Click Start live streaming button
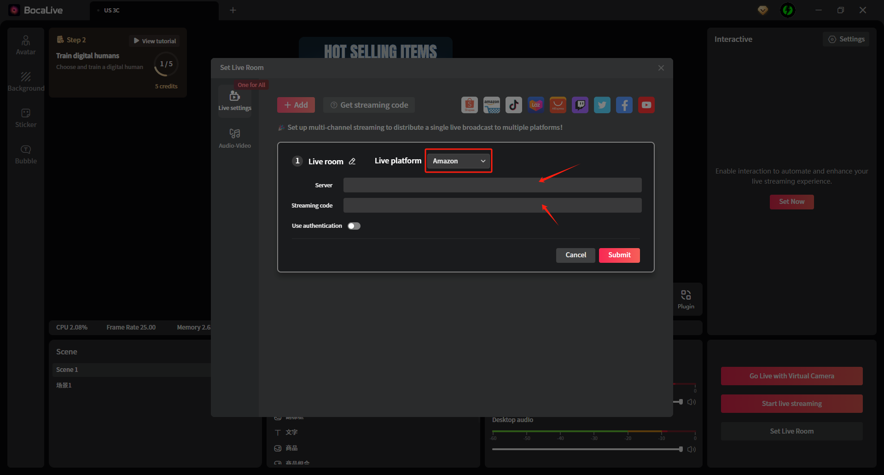 pos(791,404)
